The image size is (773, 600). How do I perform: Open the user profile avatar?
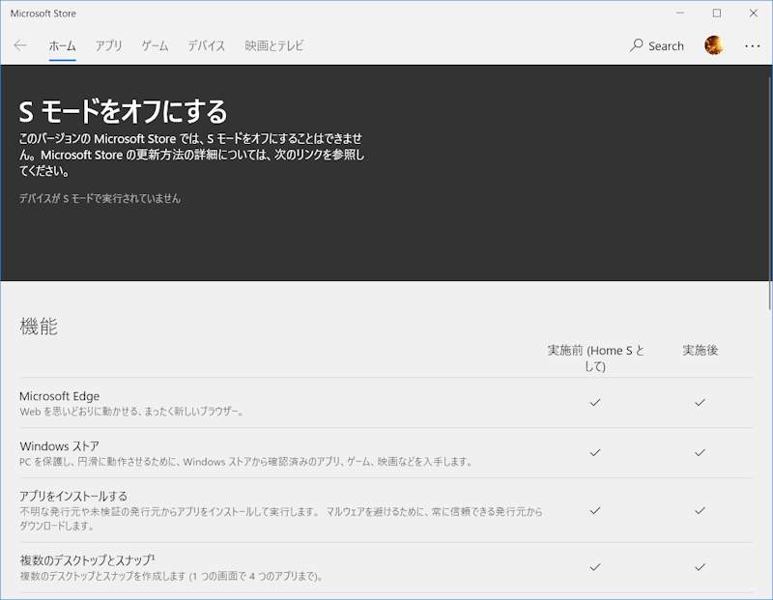[714, 45]
